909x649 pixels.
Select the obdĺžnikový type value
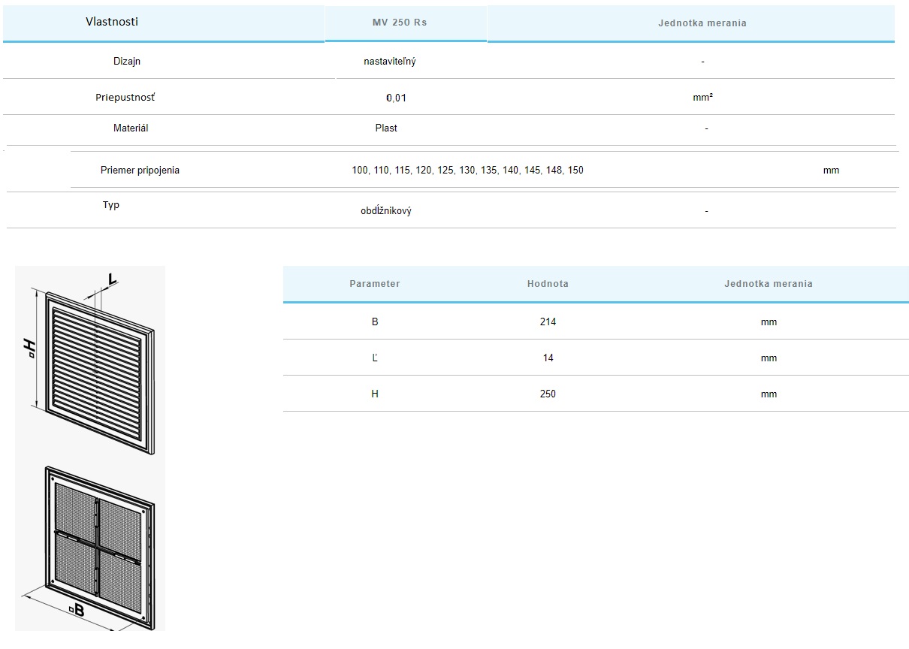(x=385, y=211)
